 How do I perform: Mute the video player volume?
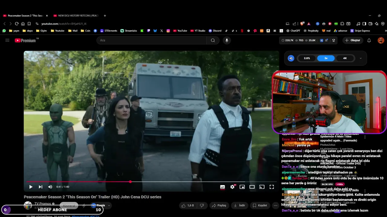pyautogui.click(x=50, y=187)
